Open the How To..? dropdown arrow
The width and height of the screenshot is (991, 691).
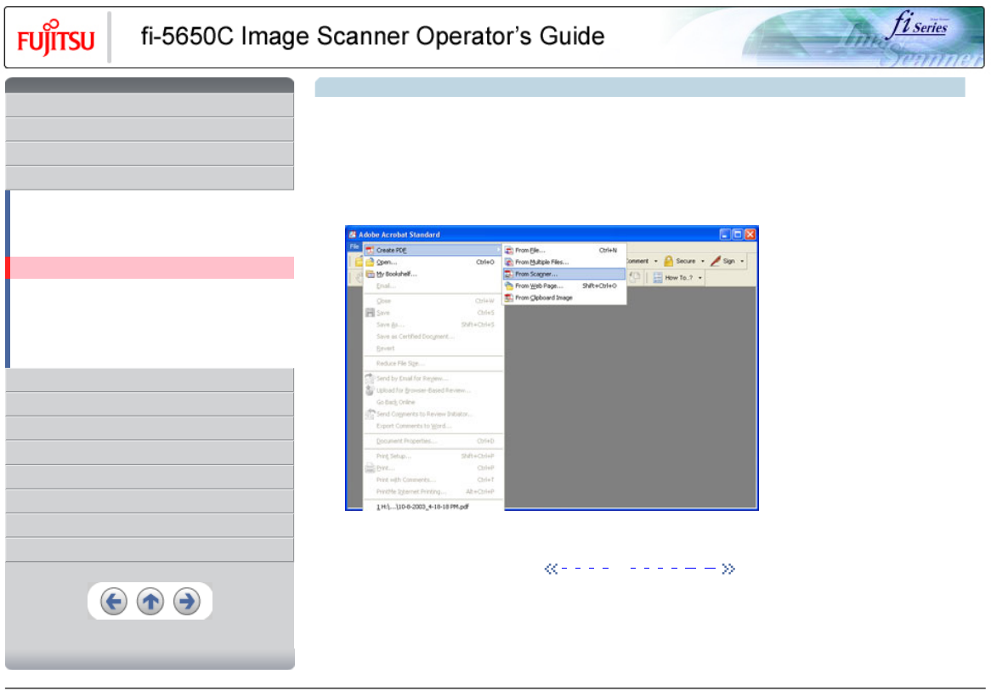click(700, 278)
